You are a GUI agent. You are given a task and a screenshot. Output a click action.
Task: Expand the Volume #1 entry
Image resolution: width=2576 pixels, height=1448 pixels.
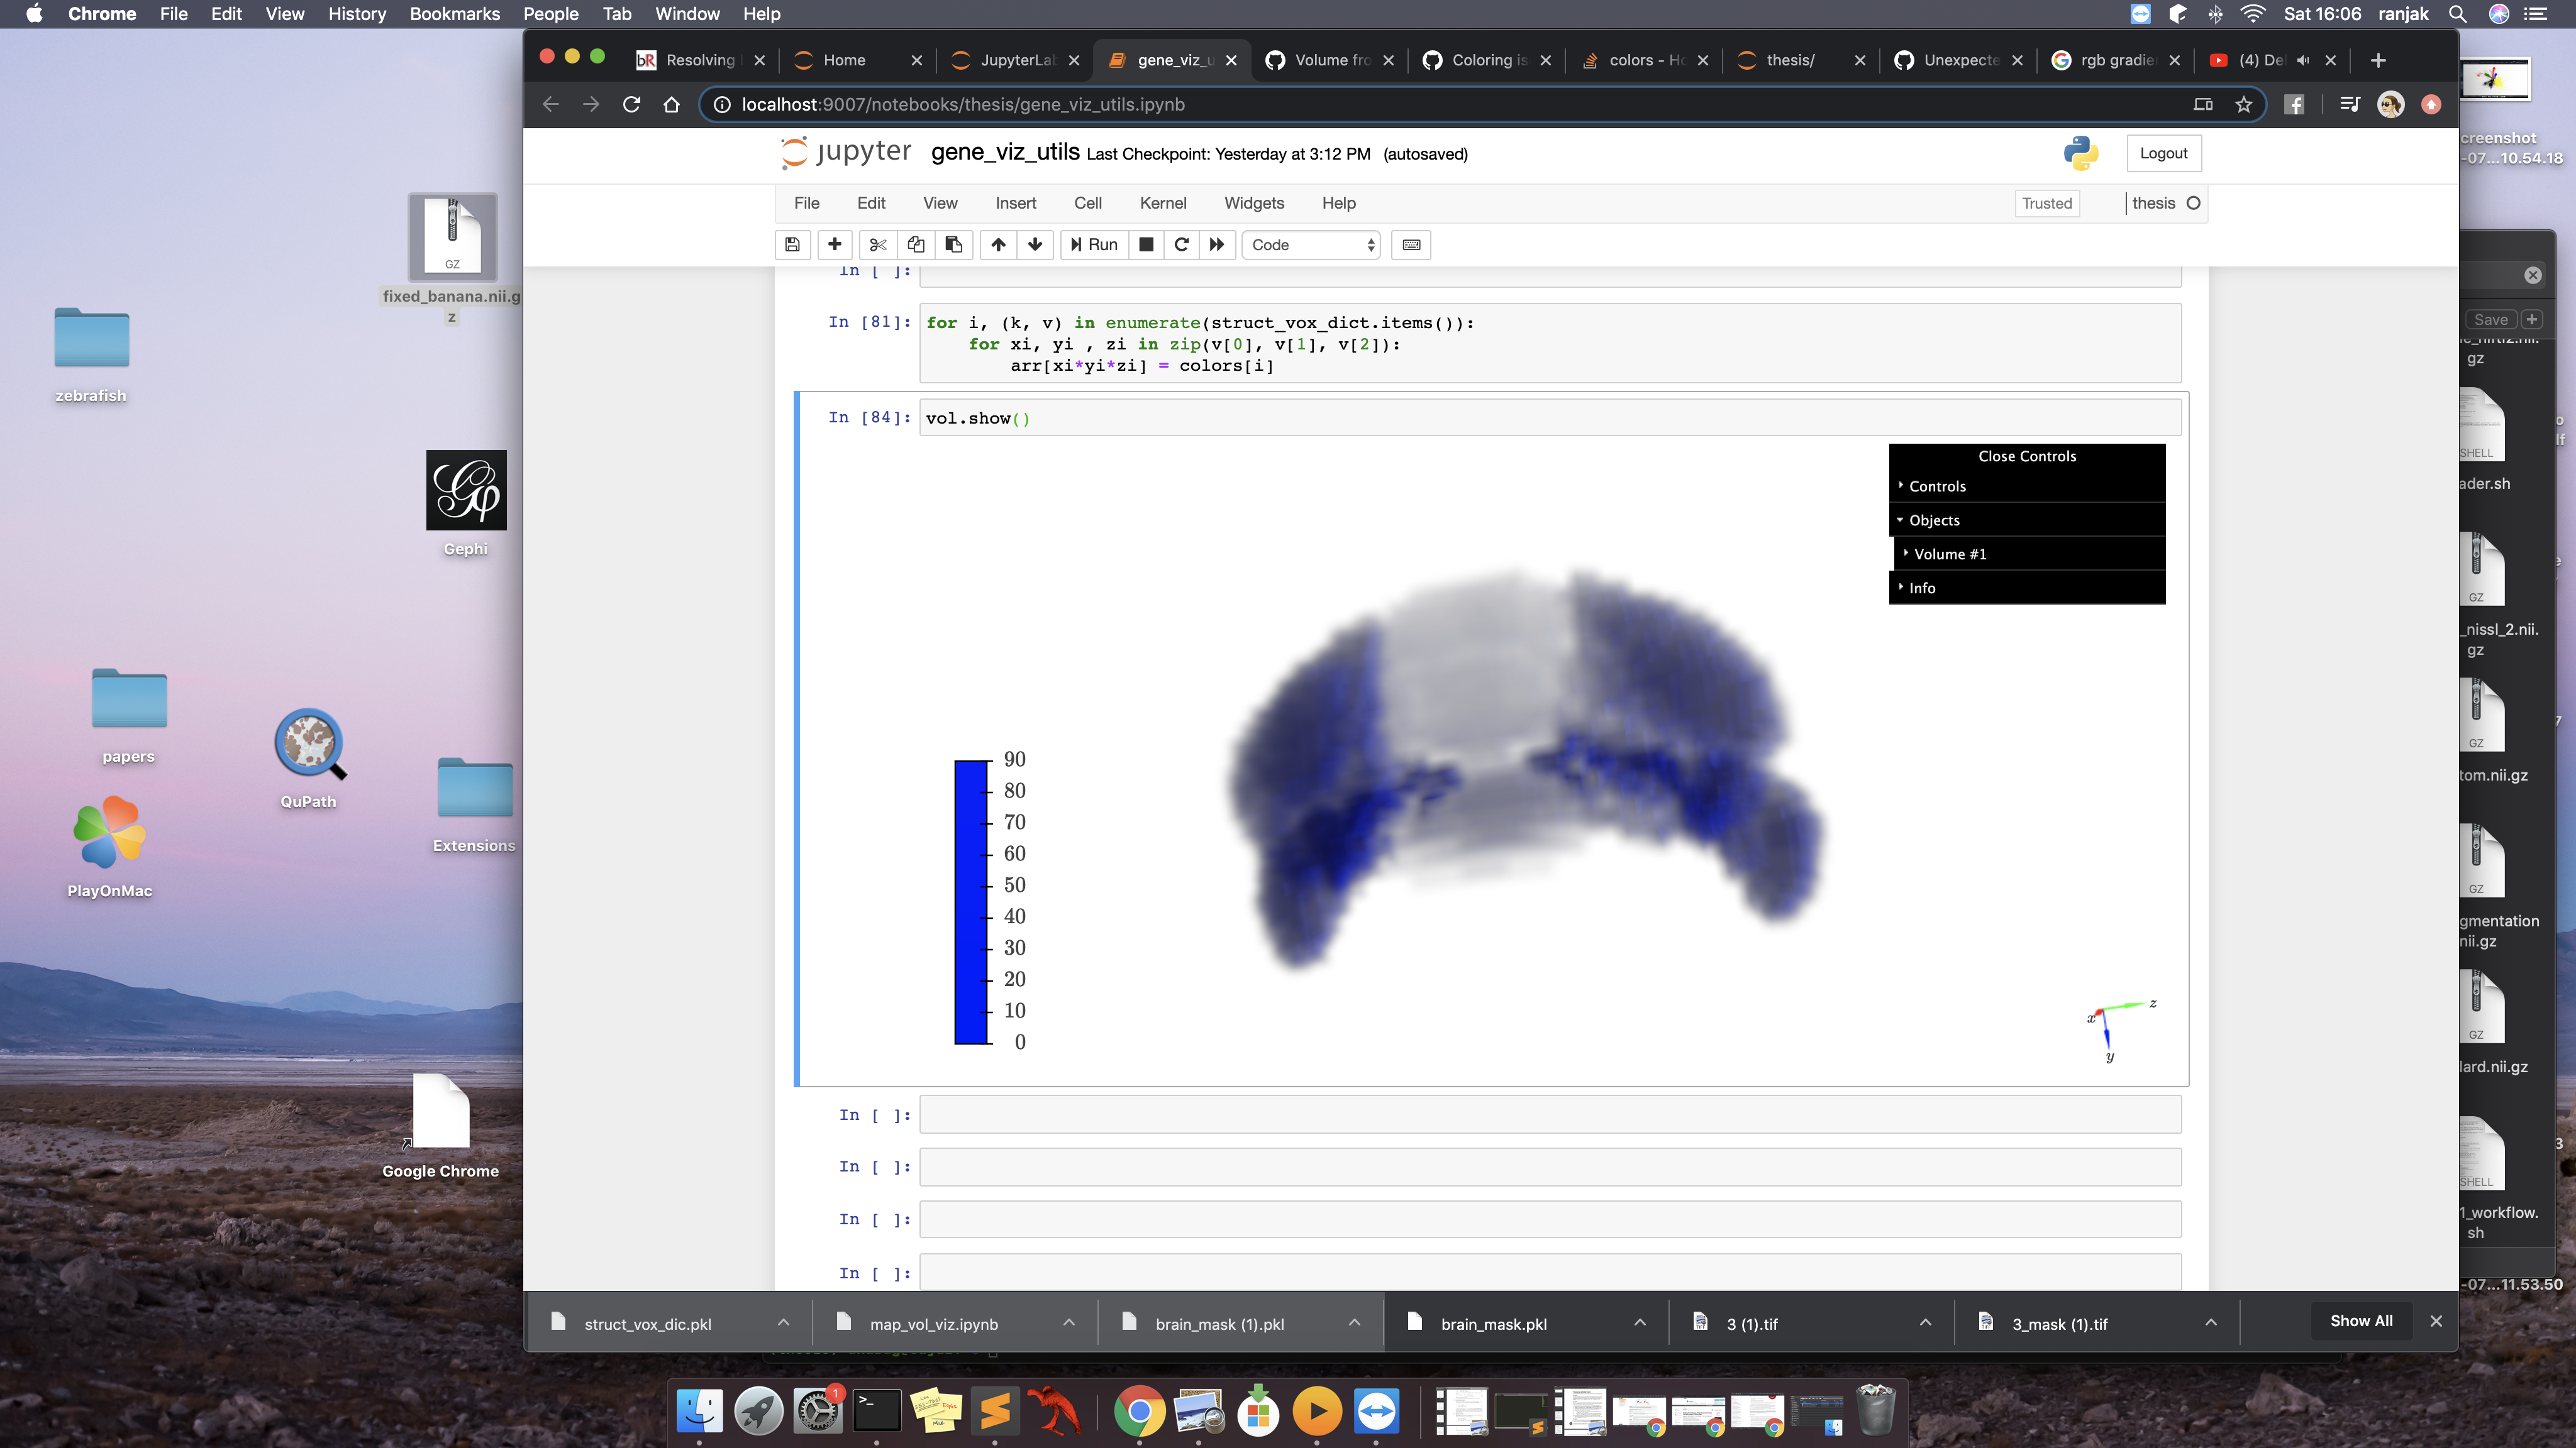[x=2029, y=554]
